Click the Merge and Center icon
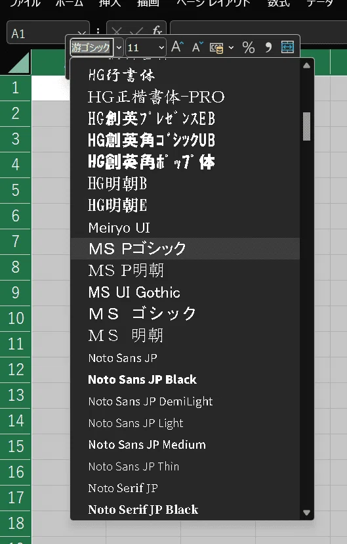This screenshot has width=347, height=544. click(x=287, y=47)
